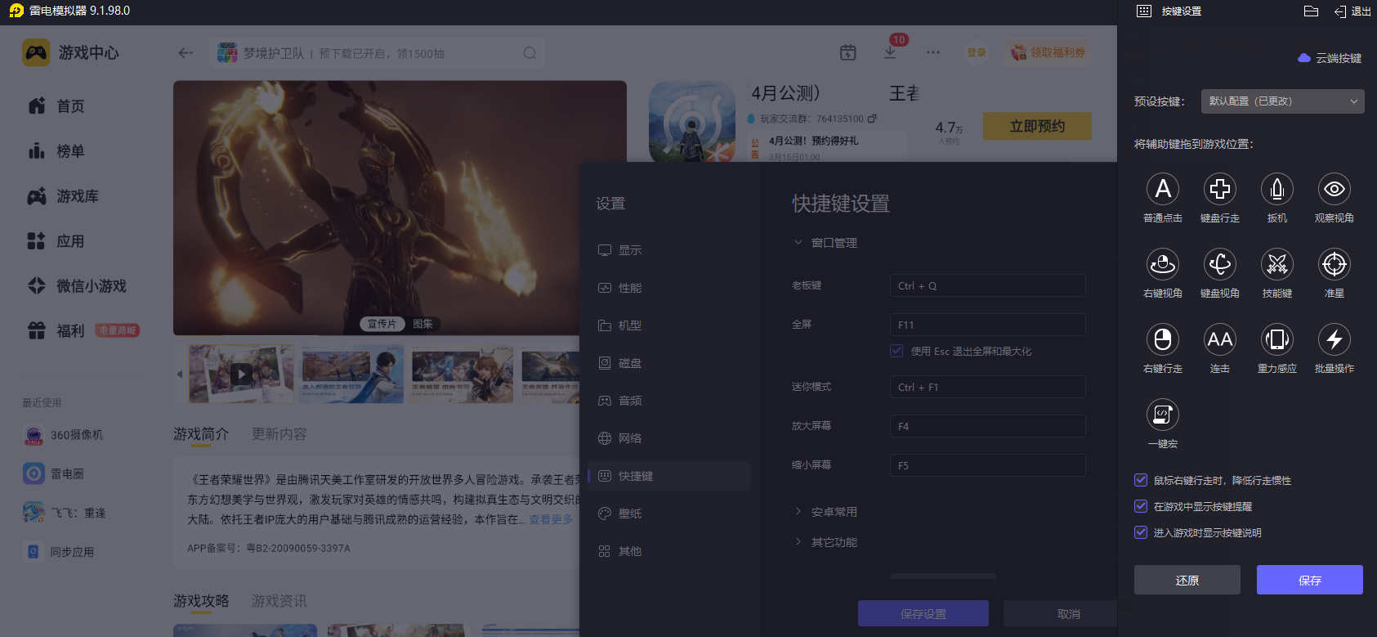Open 性能 settings category
This screenshot has height=637, width=1377.
click(x=669, y=288)
